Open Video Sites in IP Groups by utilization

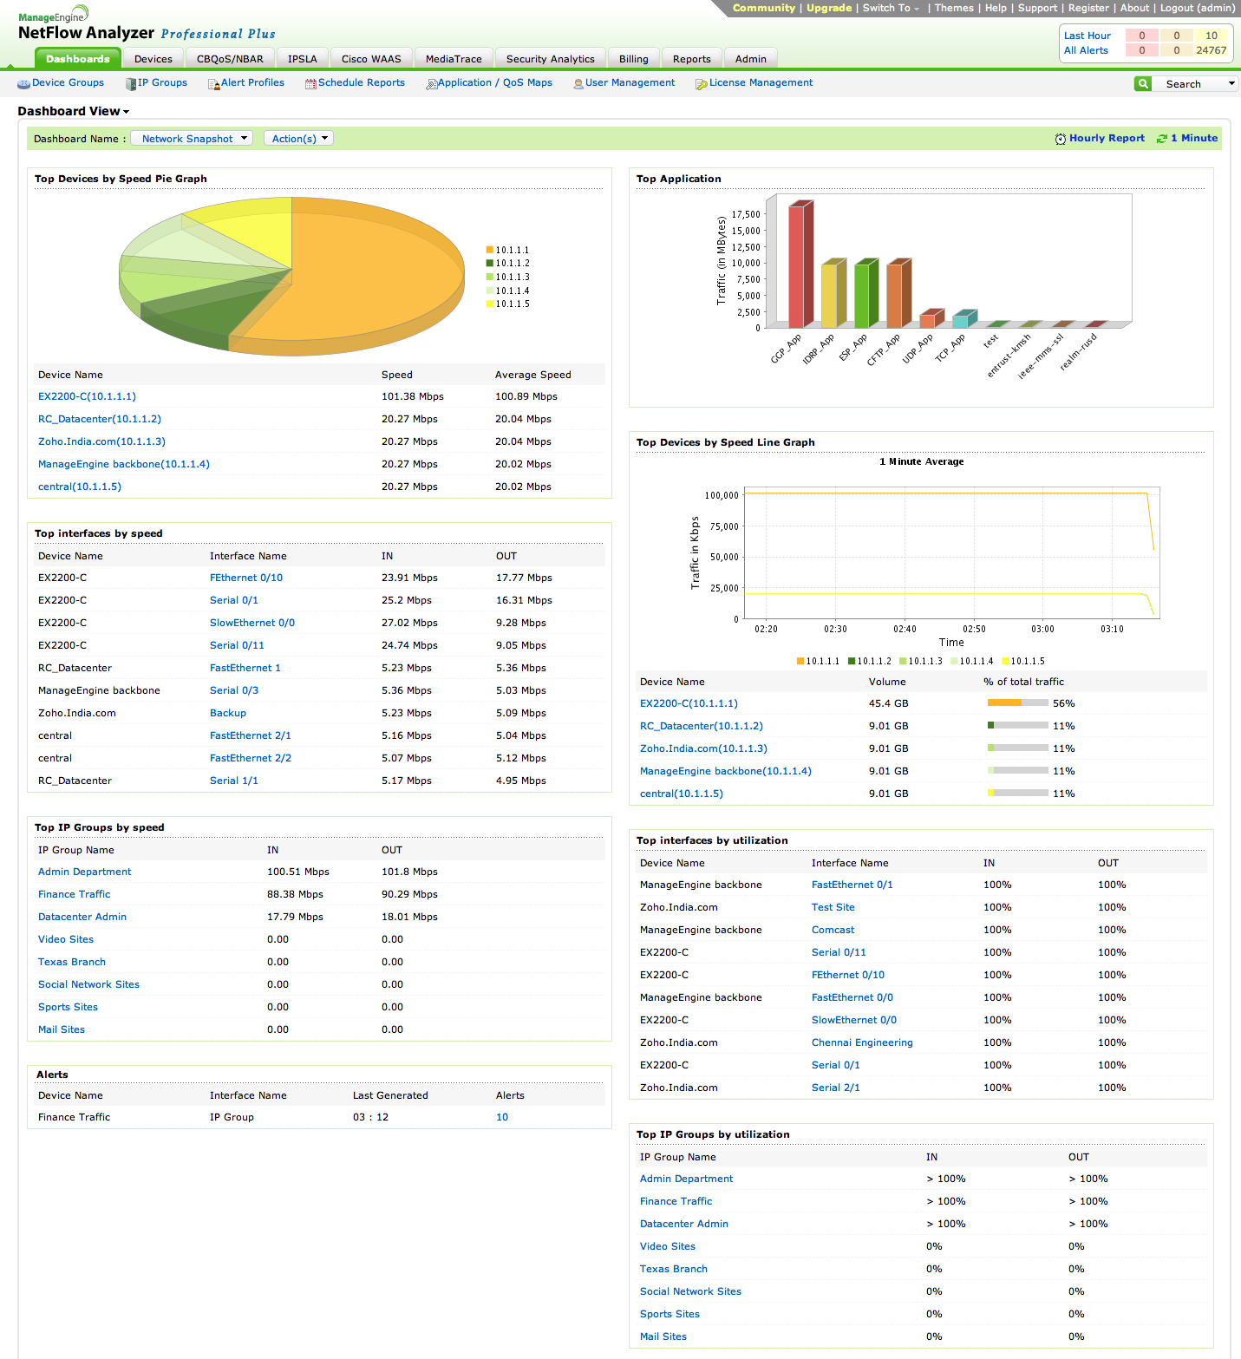pyautogui.click(x=668, y=1246)
